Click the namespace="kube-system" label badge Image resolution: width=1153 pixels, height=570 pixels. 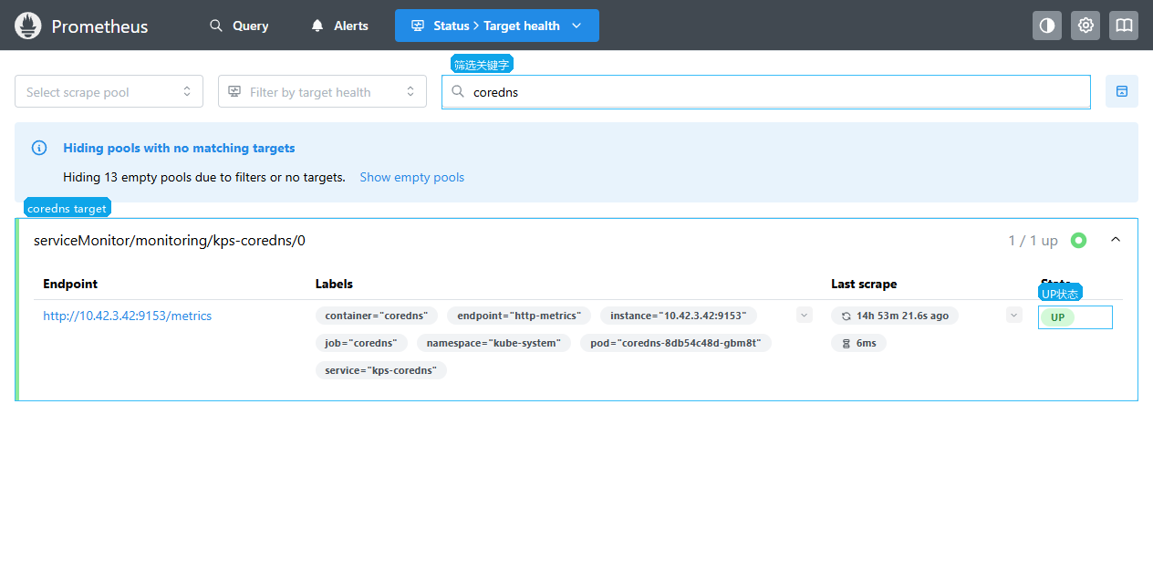[494, 343]
